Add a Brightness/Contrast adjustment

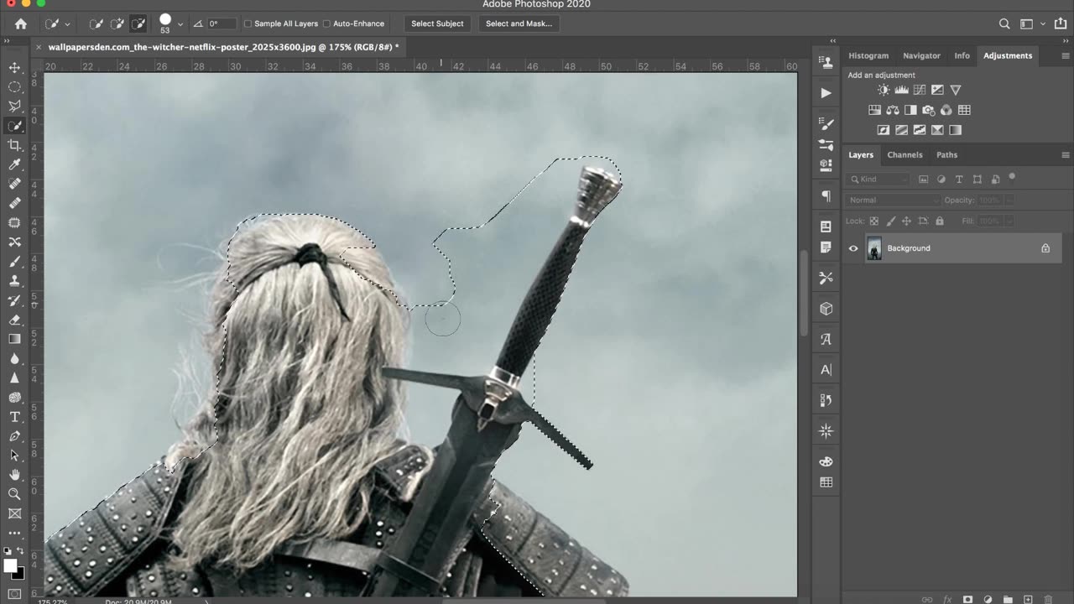[x=884, y=90]
